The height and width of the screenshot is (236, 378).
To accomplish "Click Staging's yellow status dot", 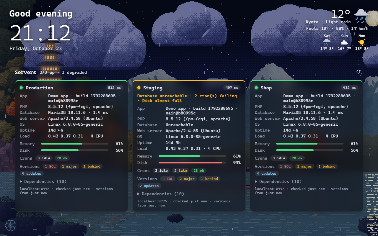I will pyautogui.click(x=139, y=88).
